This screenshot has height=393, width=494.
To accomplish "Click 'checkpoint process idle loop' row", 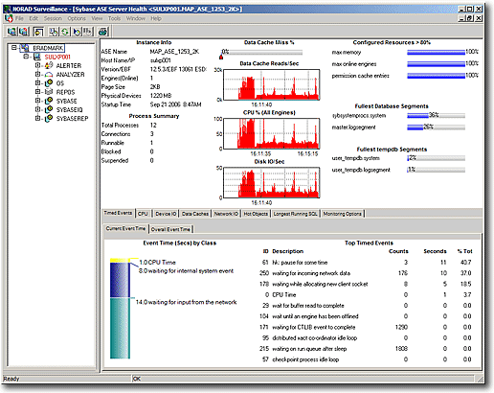I will pyautogui.click(x=366, y=359).
